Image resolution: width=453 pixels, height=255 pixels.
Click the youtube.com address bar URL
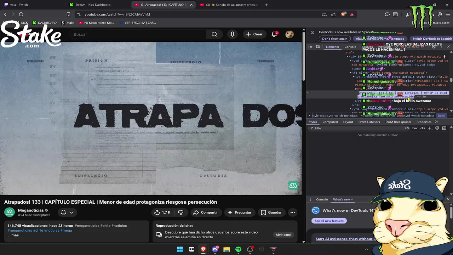pyautogui.click(x=117, y=14)
